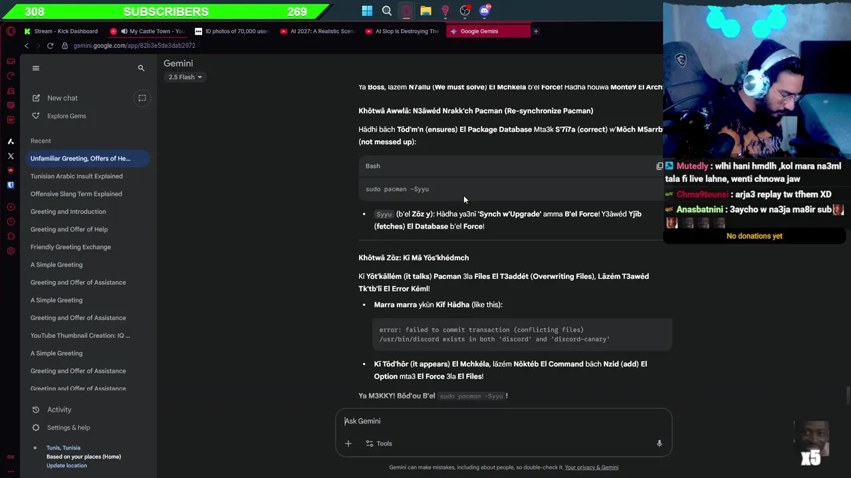Open Windows taskbar Search
This screenshot has width=851, height=478.
point(387,11)
